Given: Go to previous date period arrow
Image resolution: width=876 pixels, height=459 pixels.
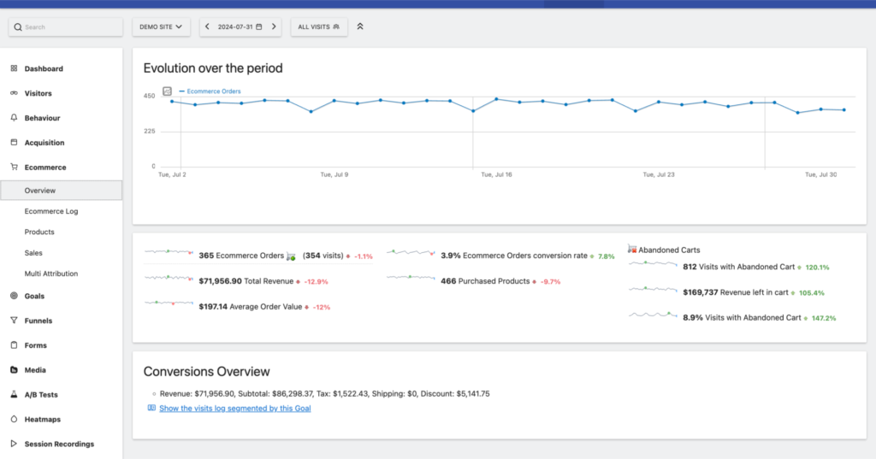Looking at the screenshot, I should point(208,27).
